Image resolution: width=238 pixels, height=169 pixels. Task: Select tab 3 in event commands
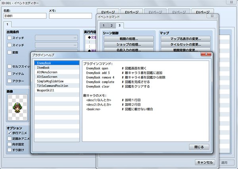click(x=120, y=25)
